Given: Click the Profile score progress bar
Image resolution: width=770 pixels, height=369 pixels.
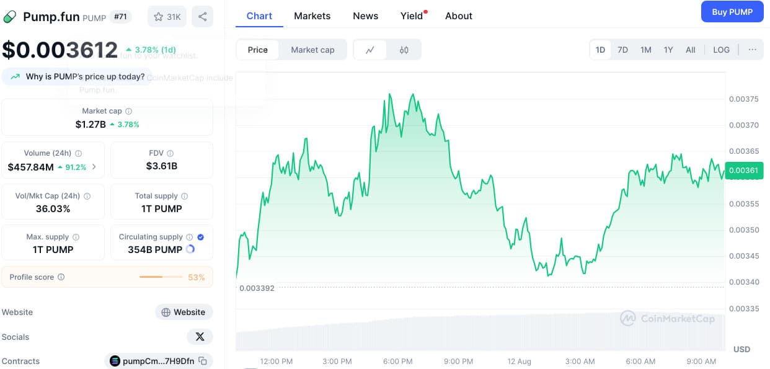Looking at the screenshot, I should click(161, 277).
